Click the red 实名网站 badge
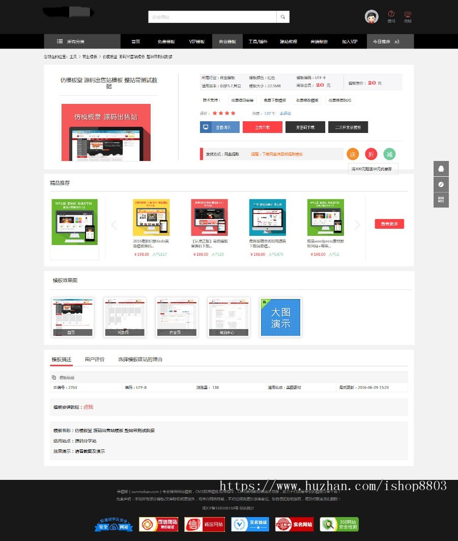 pos(294,524)
